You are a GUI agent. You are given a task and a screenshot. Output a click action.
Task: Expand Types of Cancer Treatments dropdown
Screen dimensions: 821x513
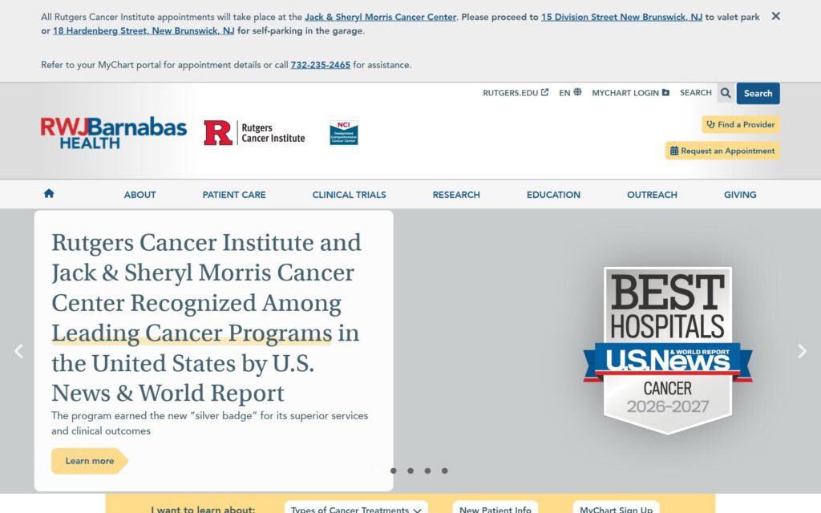356,509
